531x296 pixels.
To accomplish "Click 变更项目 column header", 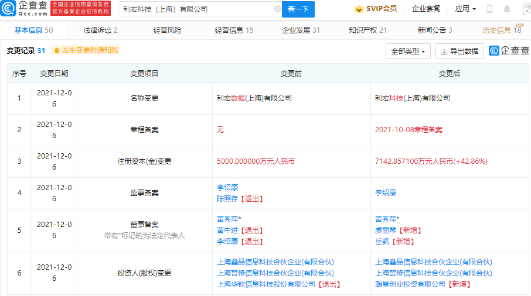I will point(144,73).
